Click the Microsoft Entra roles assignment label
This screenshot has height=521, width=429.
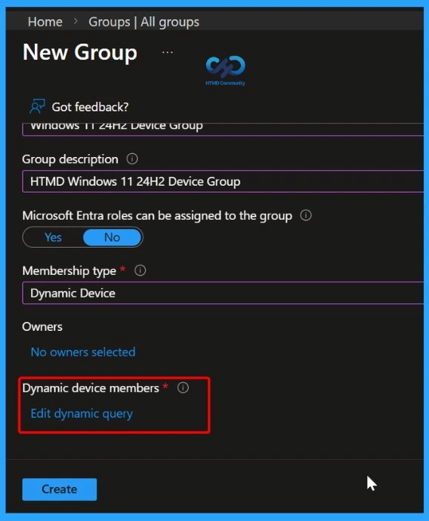[157, 216]
